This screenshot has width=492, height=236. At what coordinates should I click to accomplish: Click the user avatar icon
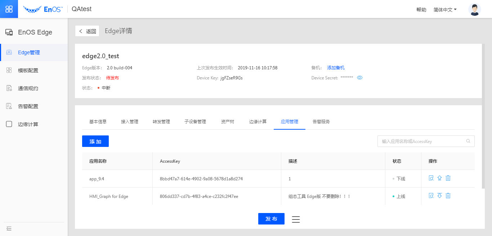tap(474, 10)
